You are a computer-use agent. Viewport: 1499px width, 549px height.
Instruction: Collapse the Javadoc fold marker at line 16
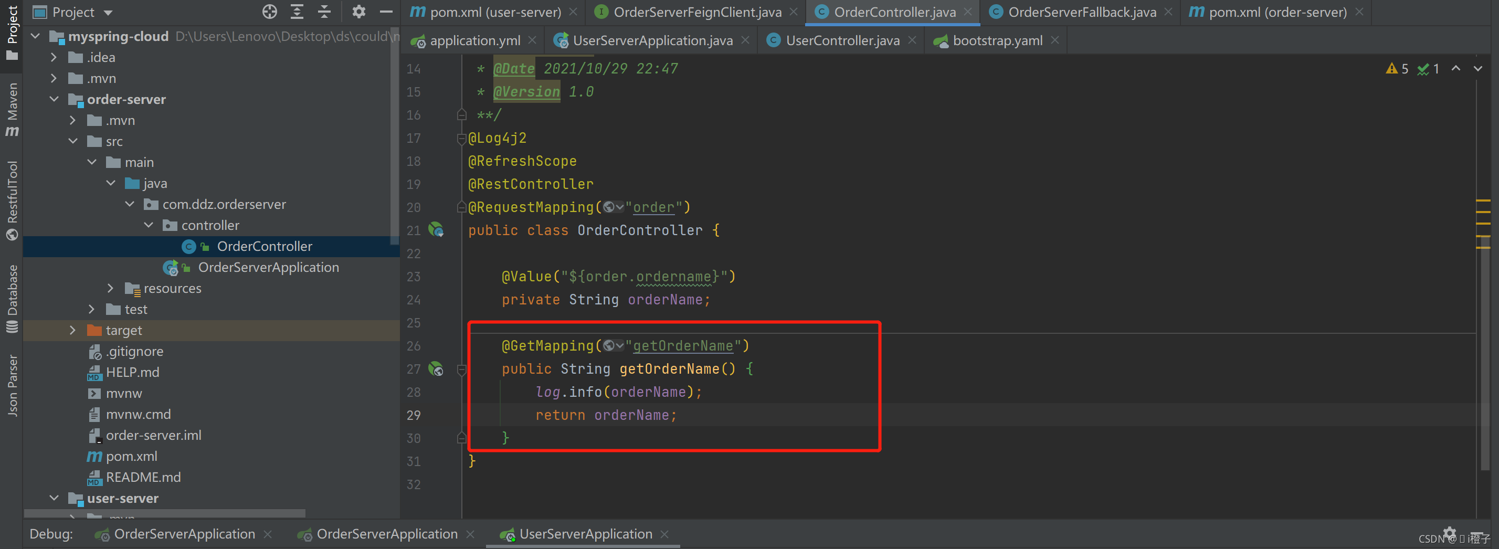pos(462,114)
